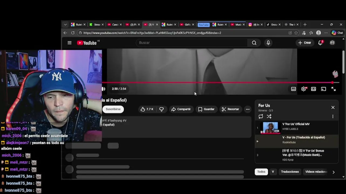Image resolution: width=346 pixels, height=194 pixels.
Task: Open the YouTube account avatar menu
Action: click(332, 43)
